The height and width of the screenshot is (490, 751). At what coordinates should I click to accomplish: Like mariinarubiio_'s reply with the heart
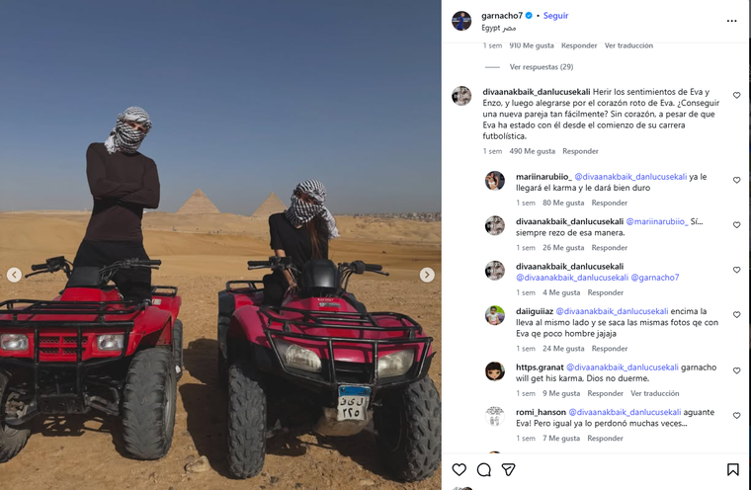click(x=736, y=180)
